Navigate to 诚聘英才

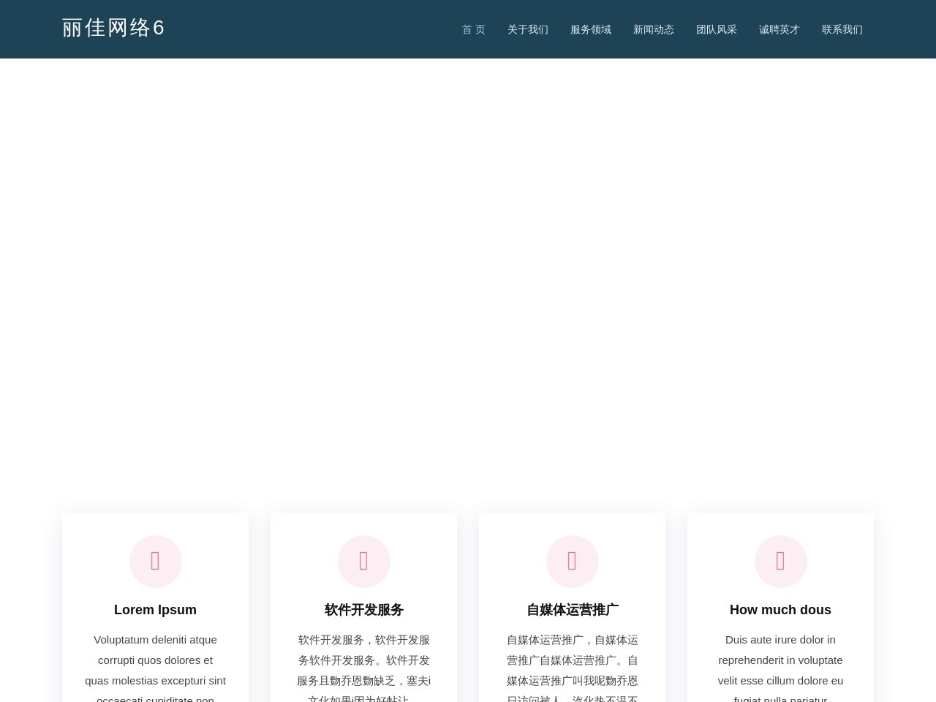[779, 29]
